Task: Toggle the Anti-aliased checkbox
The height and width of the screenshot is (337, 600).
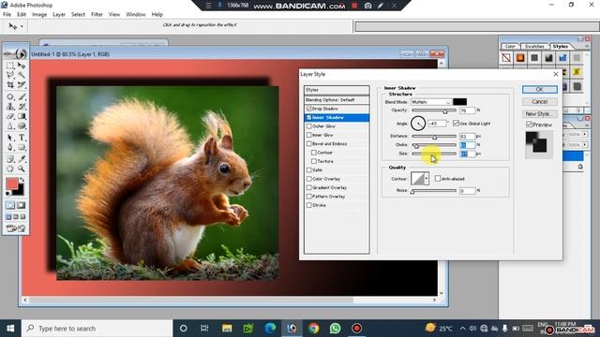Action: (438, 179)
